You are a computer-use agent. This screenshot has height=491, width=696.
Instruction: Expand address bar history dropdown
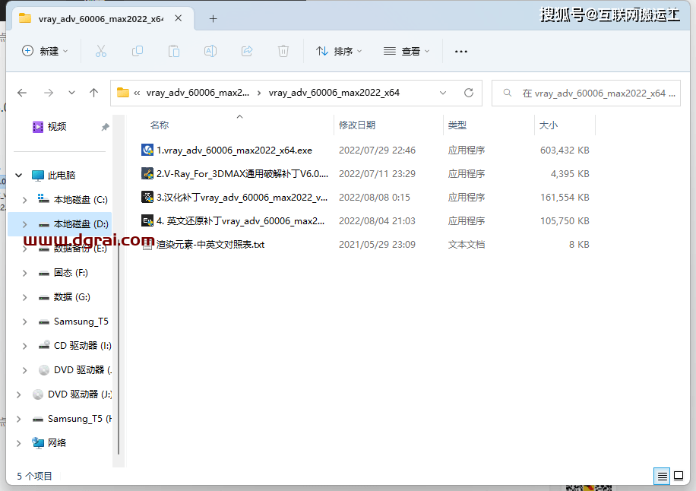pyautogui.click(x=443, y=93)
